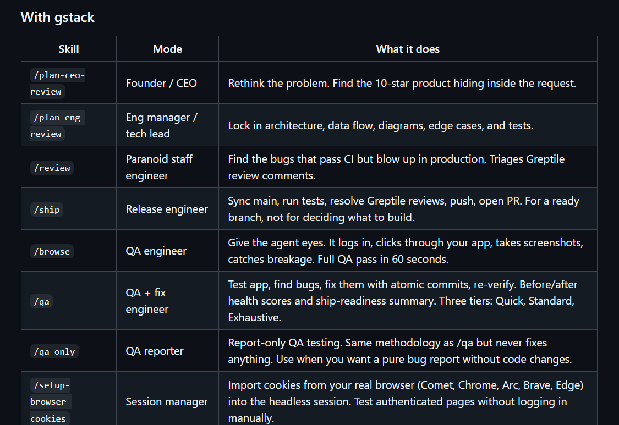Click the "Import cookies from your real browser" description
The width and height of the screenshot is (619, 425).
tap(406, 401)
